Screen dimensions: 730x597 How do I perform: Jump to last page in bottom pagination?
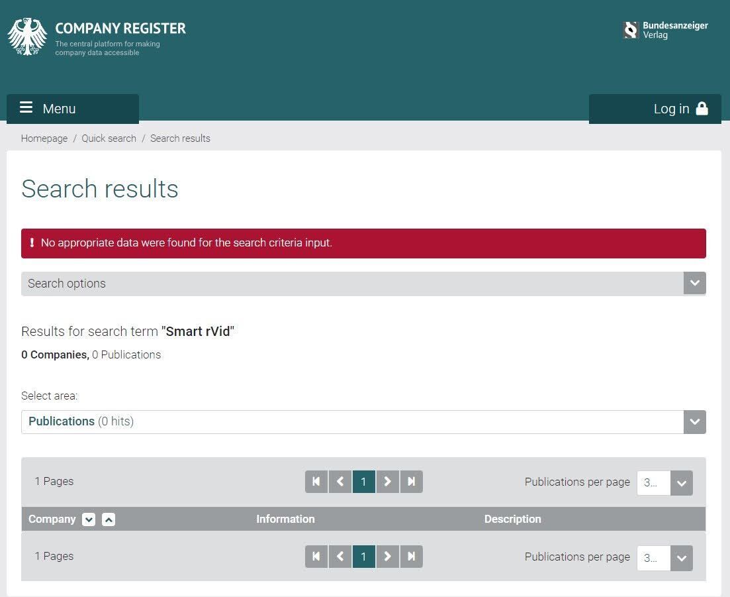pos(411,557)
